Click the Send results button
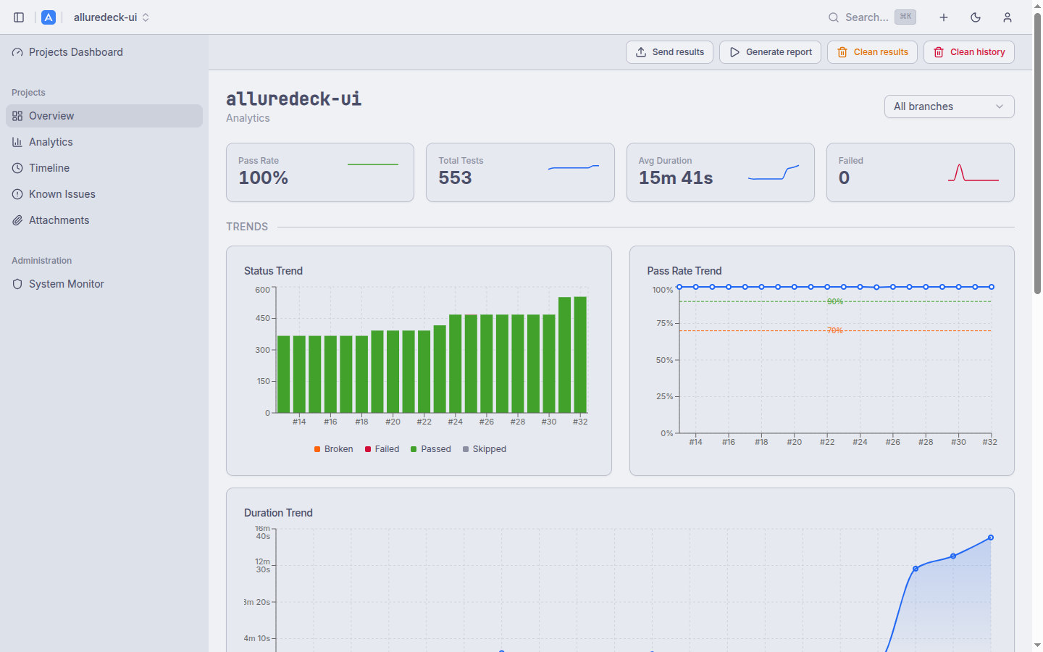The image size is (1043, 652). point(670,52)
